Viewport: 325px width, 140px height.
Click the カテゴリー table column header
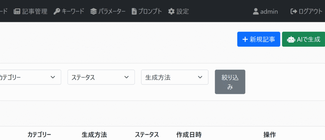click(39, 135)
